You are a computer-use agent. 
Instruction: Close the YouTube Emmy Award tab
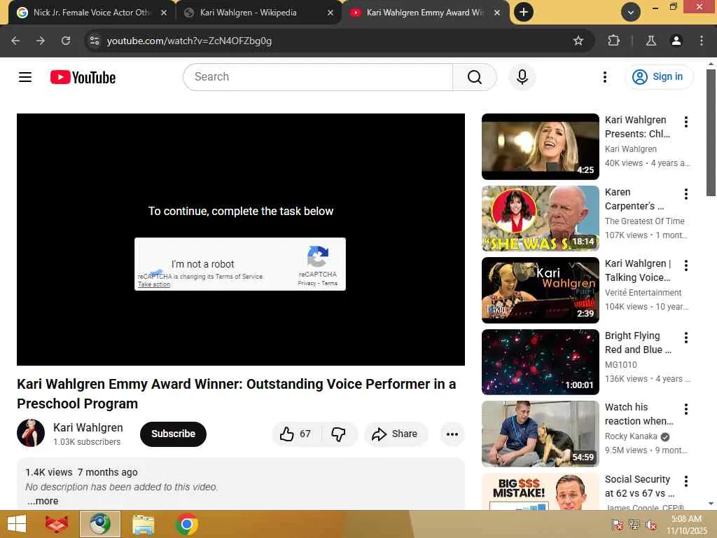pos(497,13)
